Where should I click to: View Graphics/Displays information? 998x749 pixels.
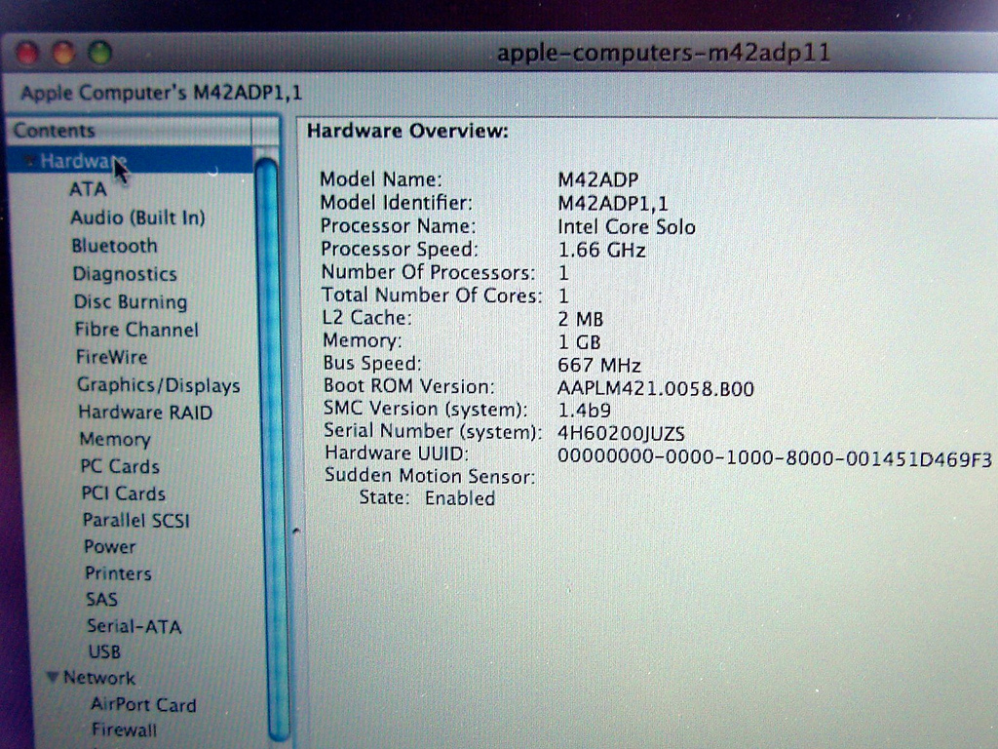click(x=158, y=385)
